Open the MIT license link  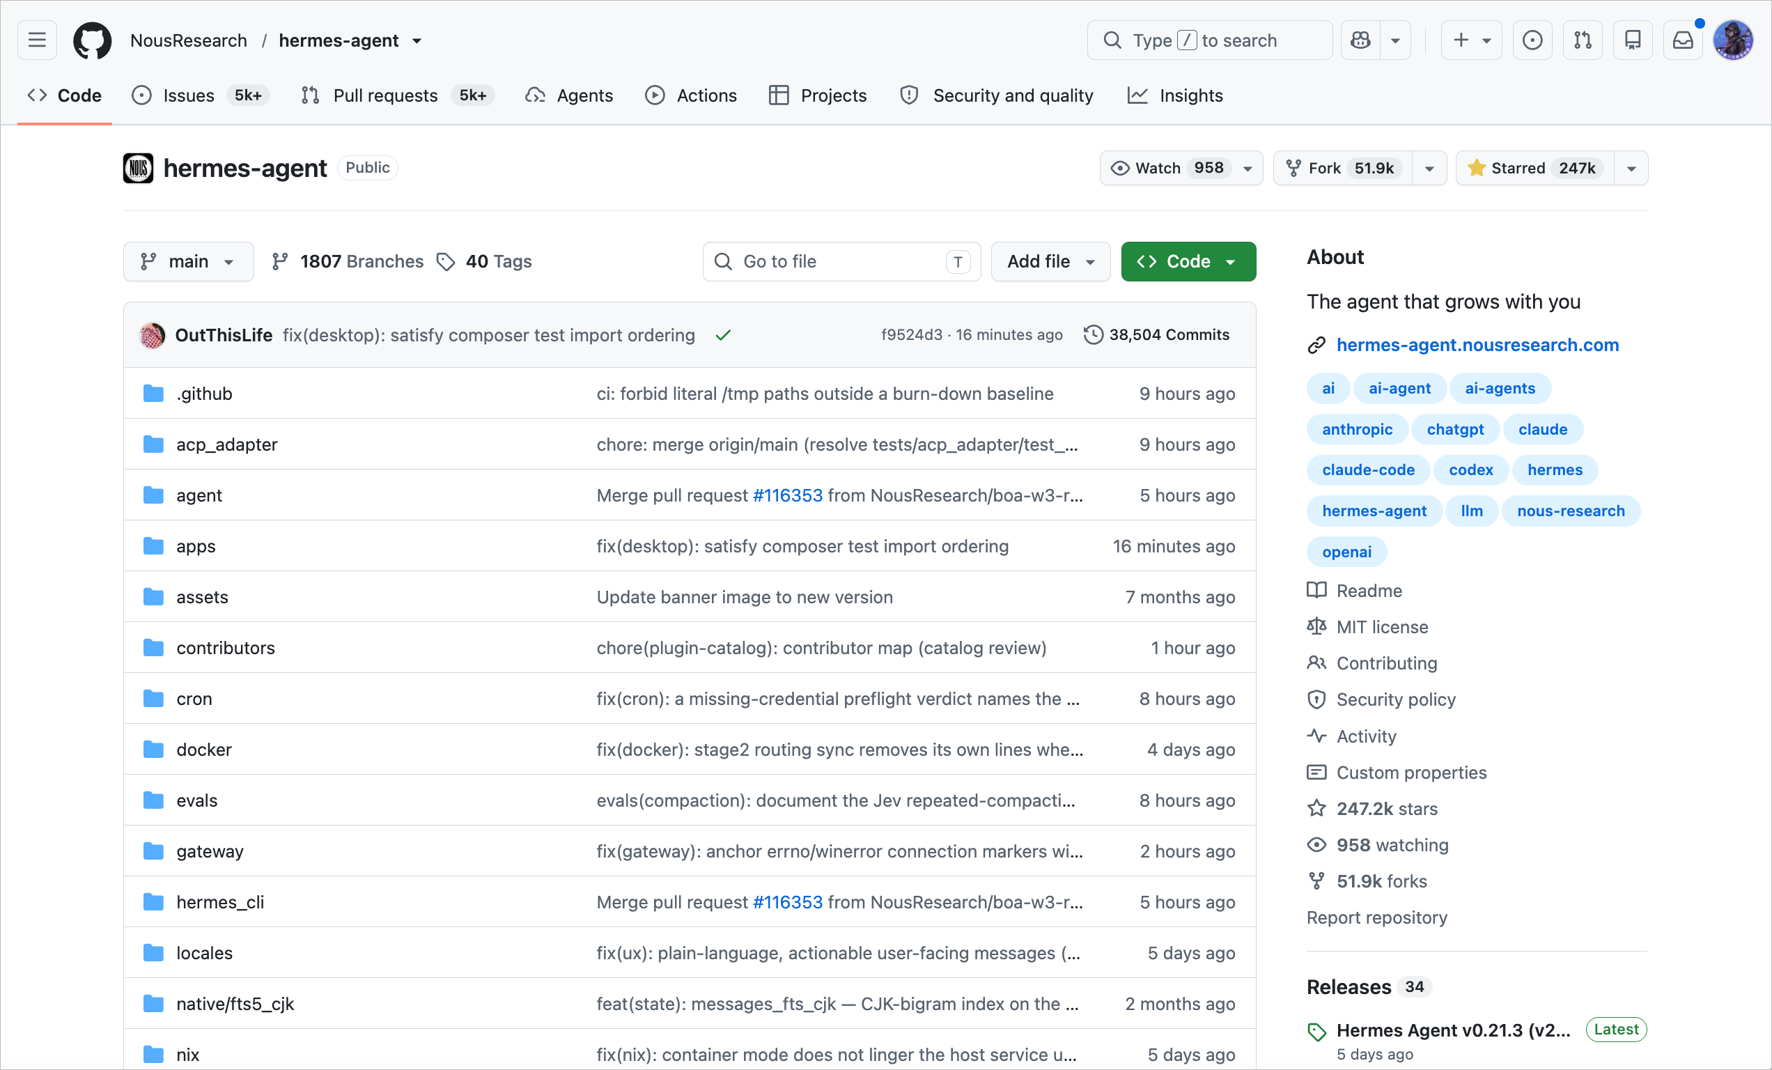(x=1382, y=627)
